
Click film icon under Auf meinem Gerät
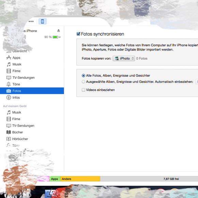pos(9,119)
